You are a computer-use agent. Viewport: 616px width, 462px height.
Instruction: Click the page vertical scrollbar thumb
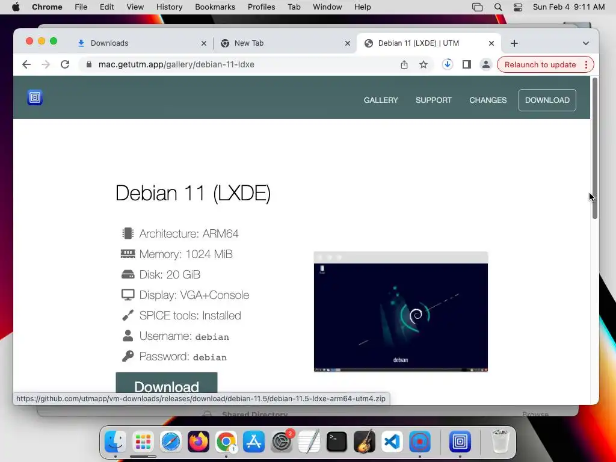(595, 148)
